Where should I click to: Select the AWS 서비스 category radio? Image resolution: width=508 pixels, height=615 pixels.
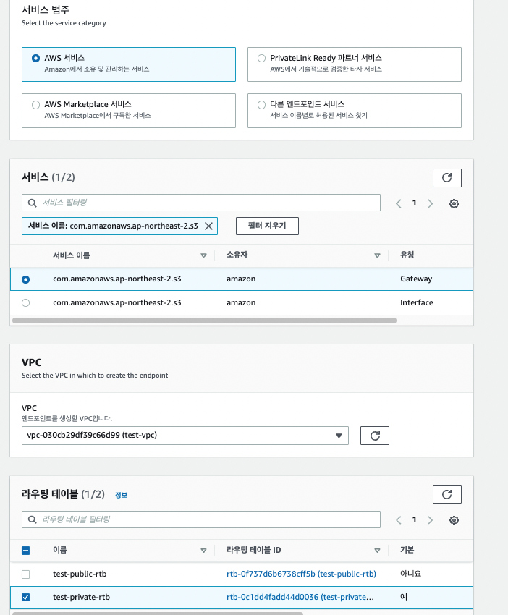pos(35,58)
